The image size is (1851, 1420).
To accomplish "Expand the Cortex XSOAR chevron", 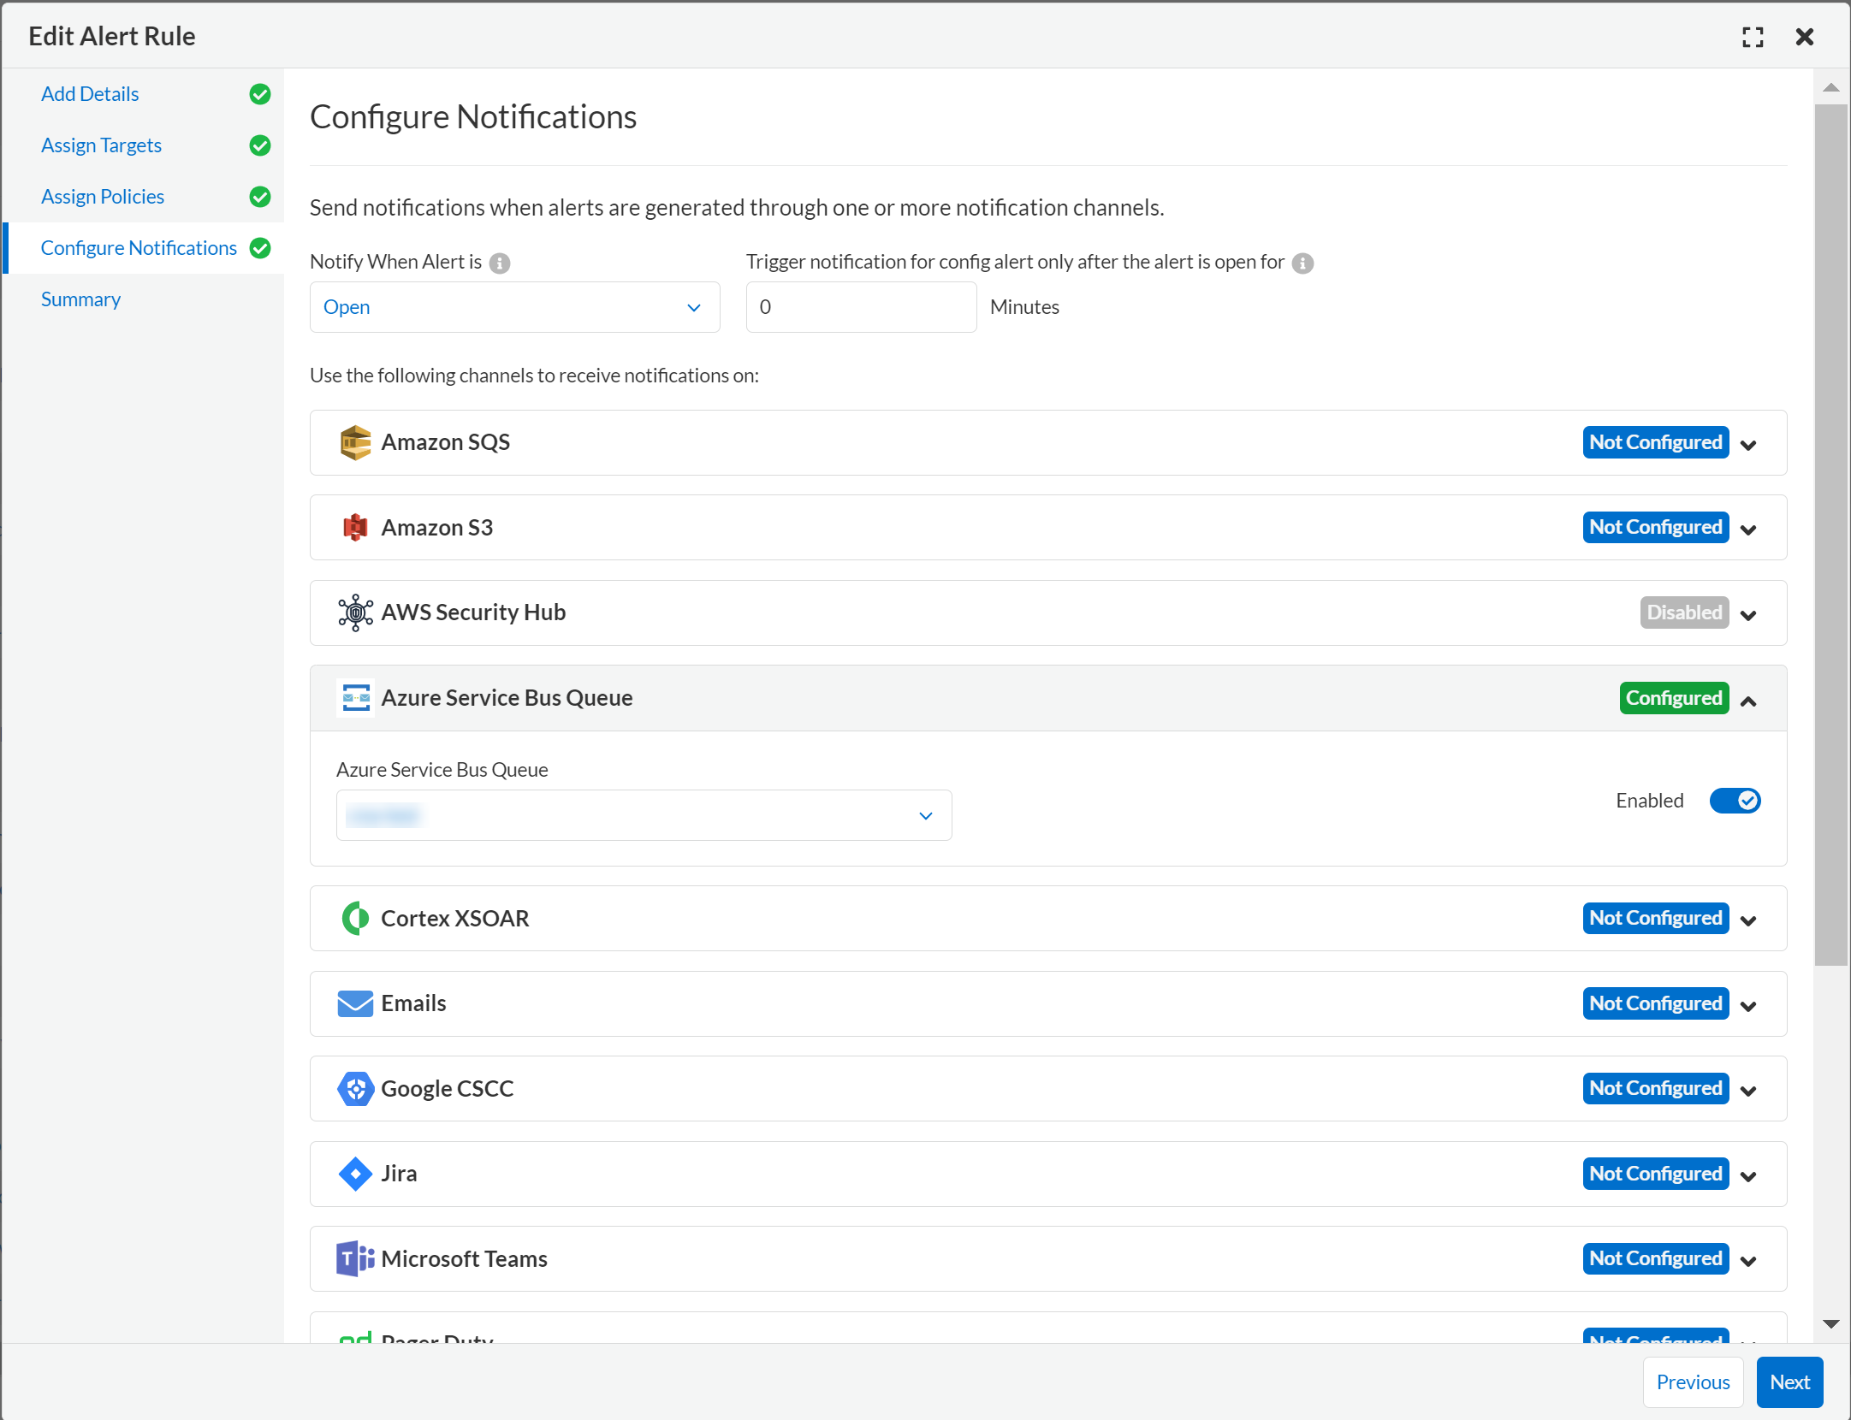I will coord(1748,920).
